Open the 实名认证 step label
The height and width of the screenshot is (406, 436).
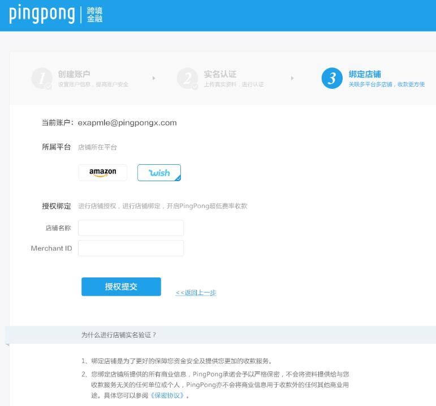click(220, 74)
